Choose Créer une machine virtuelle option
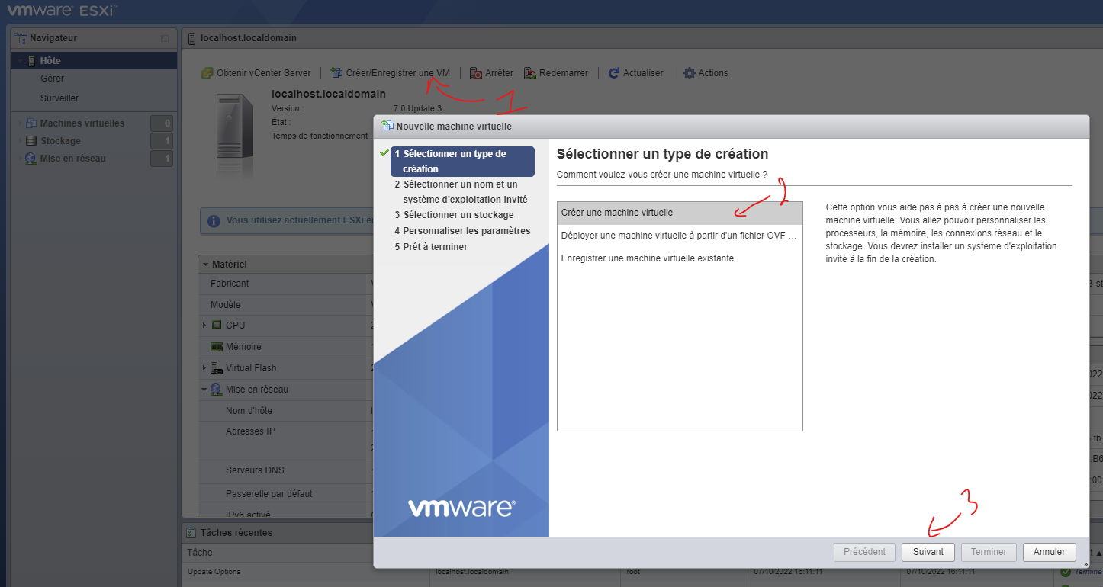Screen dimensions: 1103x587 pos(680,213)
